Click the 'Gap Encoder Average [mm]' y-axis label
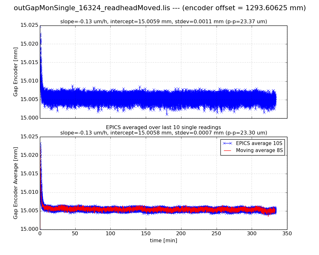This screenshot has height=255, width=319. pyautogui.click(x=16, y=183)
